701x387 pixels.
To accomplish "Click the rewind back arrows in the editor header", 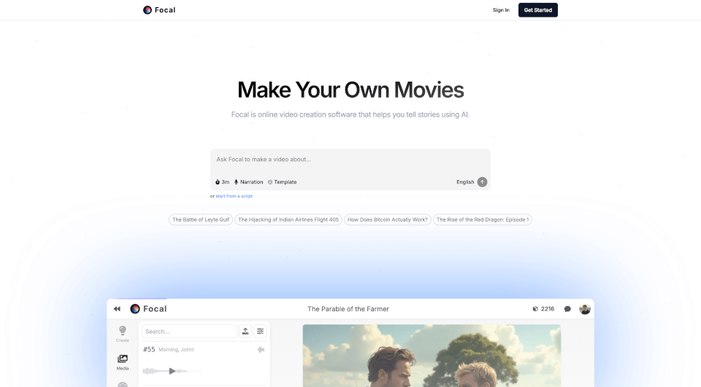I will click(117, 309).
